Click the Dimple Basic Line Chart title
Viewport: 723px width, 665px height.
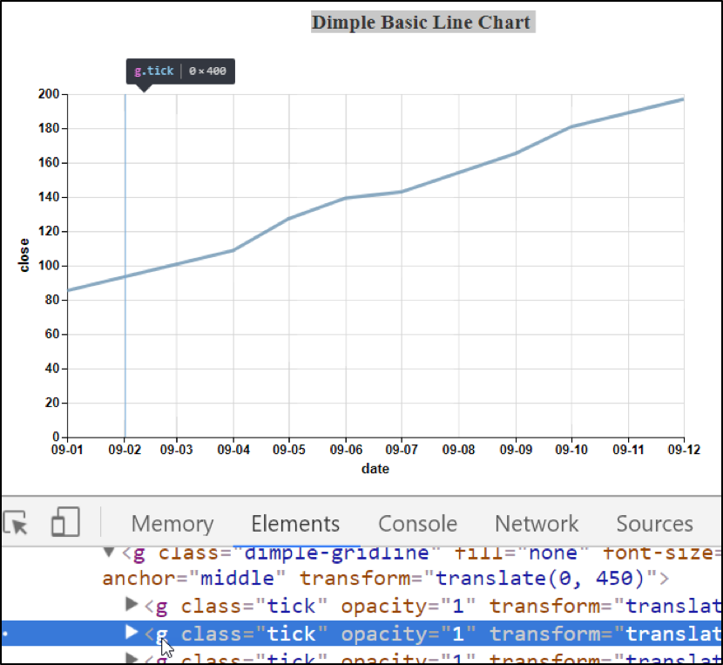pos(422,22)
